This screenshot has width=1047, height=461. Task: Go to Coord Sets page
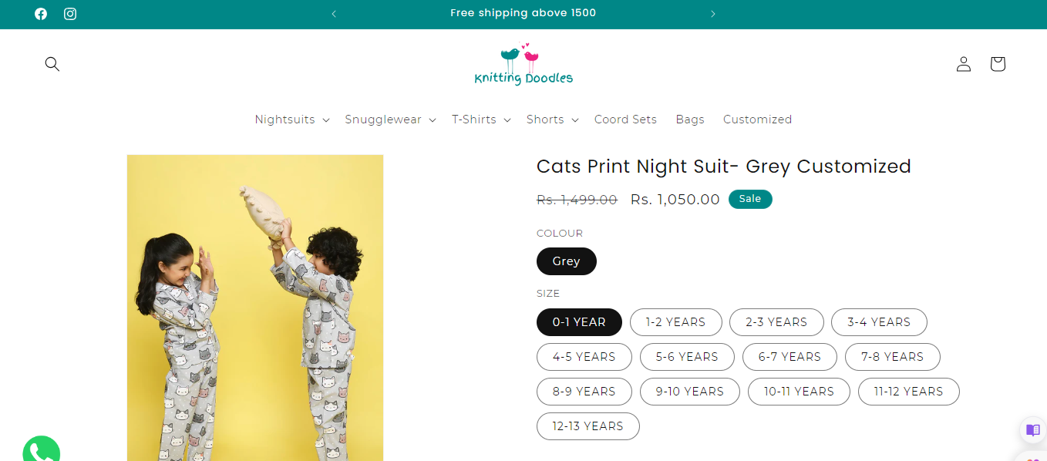click(625, 119)
